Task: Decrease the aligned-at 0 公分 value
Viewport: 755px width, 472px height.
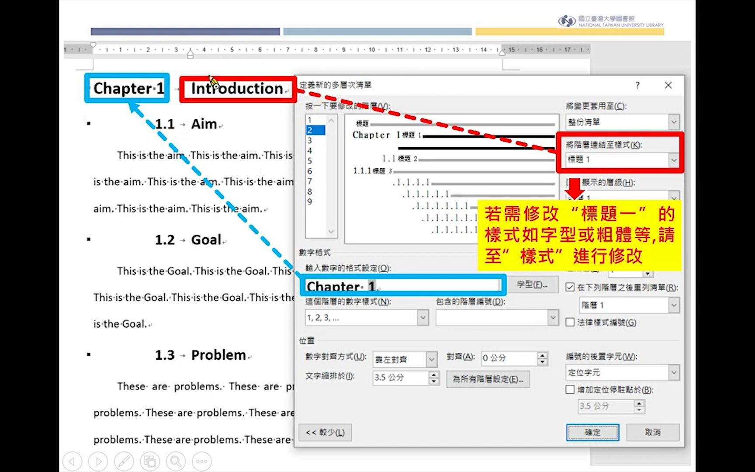Action: [542, 362]
